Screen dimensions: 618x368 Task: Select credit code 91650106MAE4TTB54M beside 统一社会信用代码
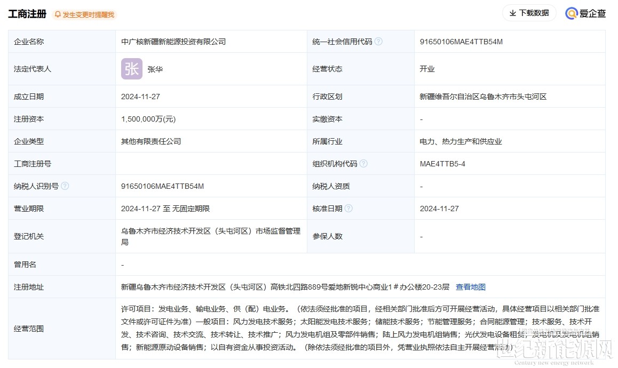(x=461, y=42)
